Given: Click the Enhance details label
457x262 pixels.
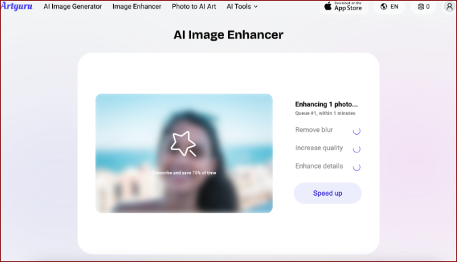Looking at the screenshot, I should coord(319,166).
